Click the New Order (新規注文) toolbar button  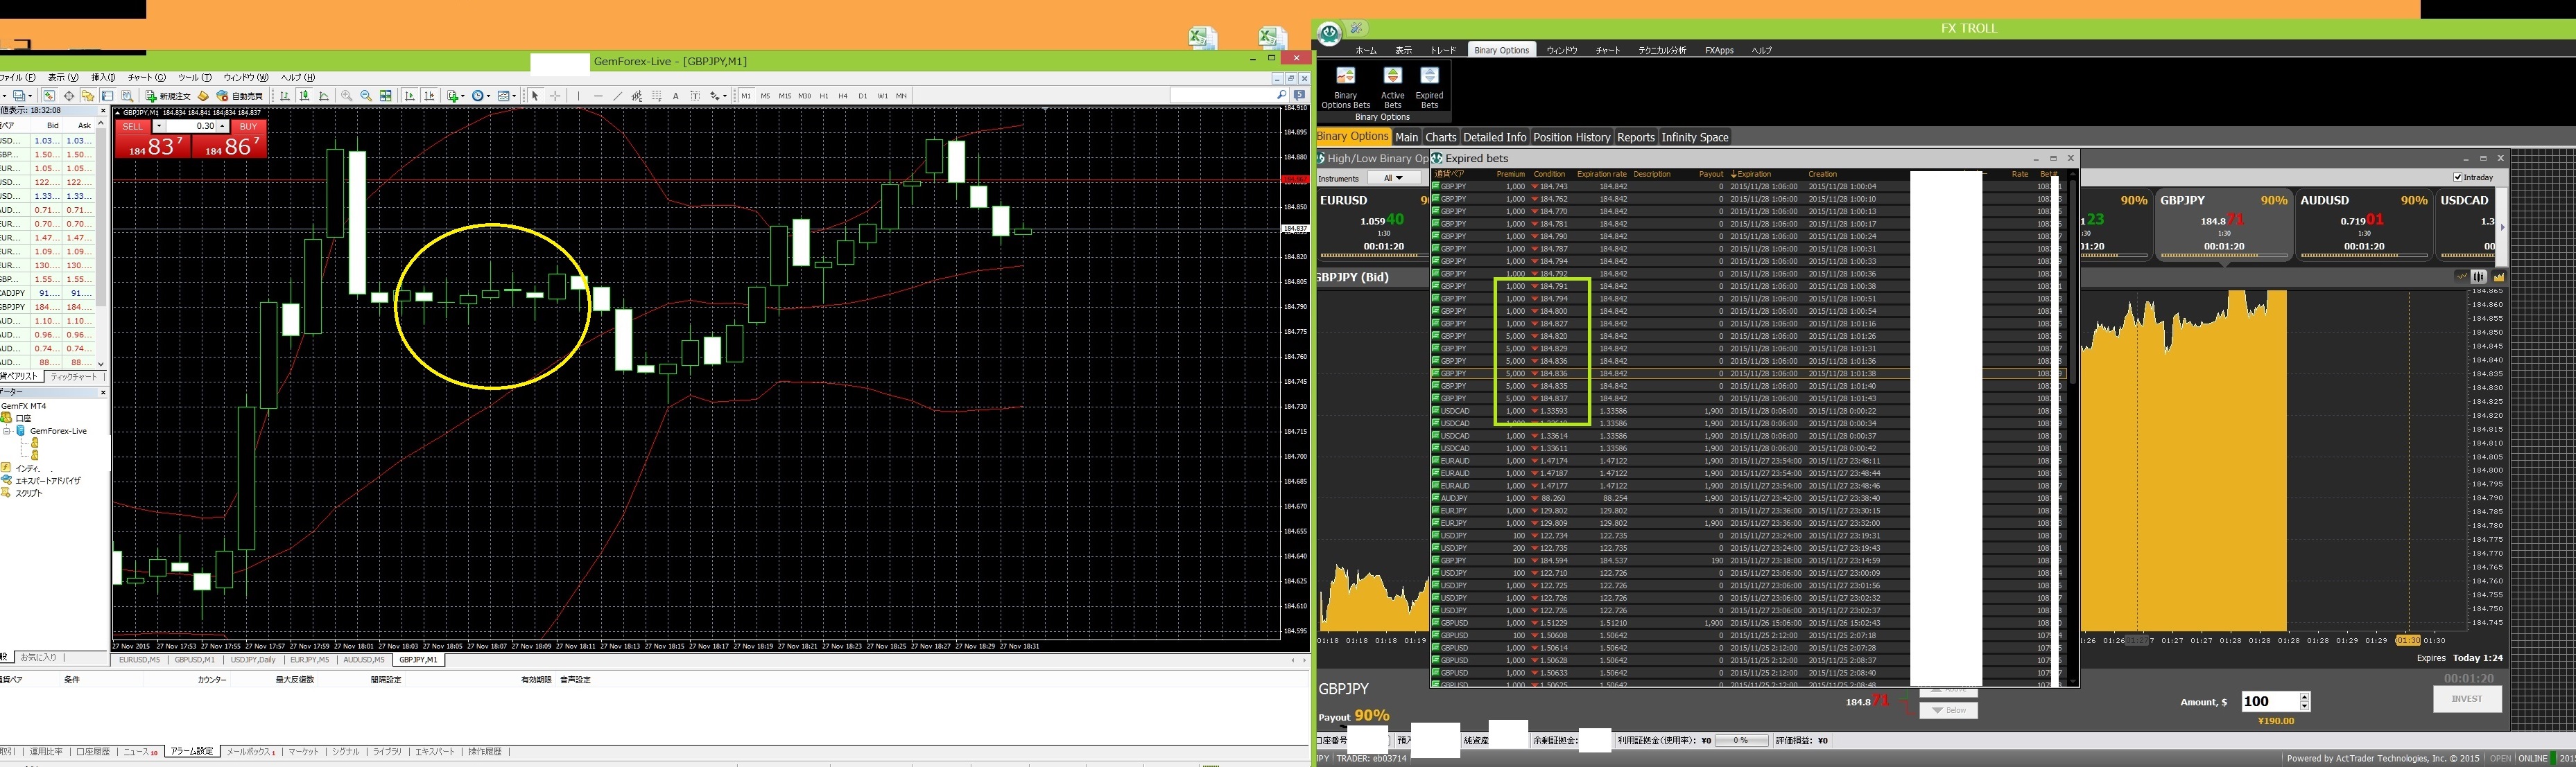(x=167, y=96)
